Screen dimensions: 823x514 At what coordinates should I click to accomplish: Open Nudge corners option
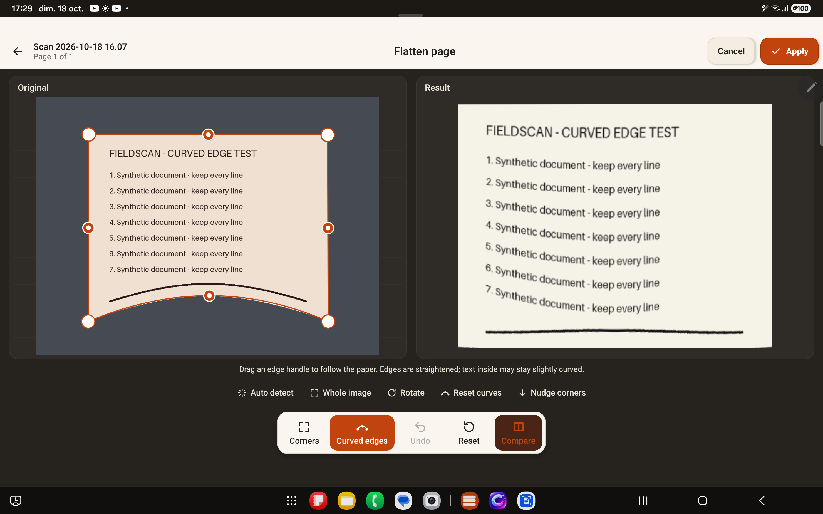click(552, 393)
